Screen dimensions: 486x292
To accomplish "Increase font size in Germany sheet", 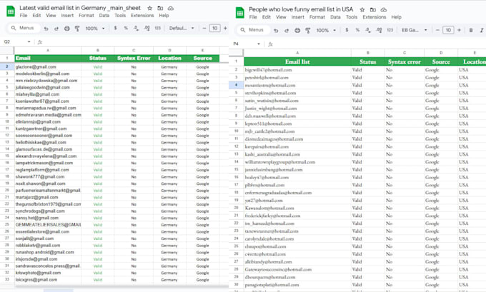I will pyautogui.click(x=225, y=28).
